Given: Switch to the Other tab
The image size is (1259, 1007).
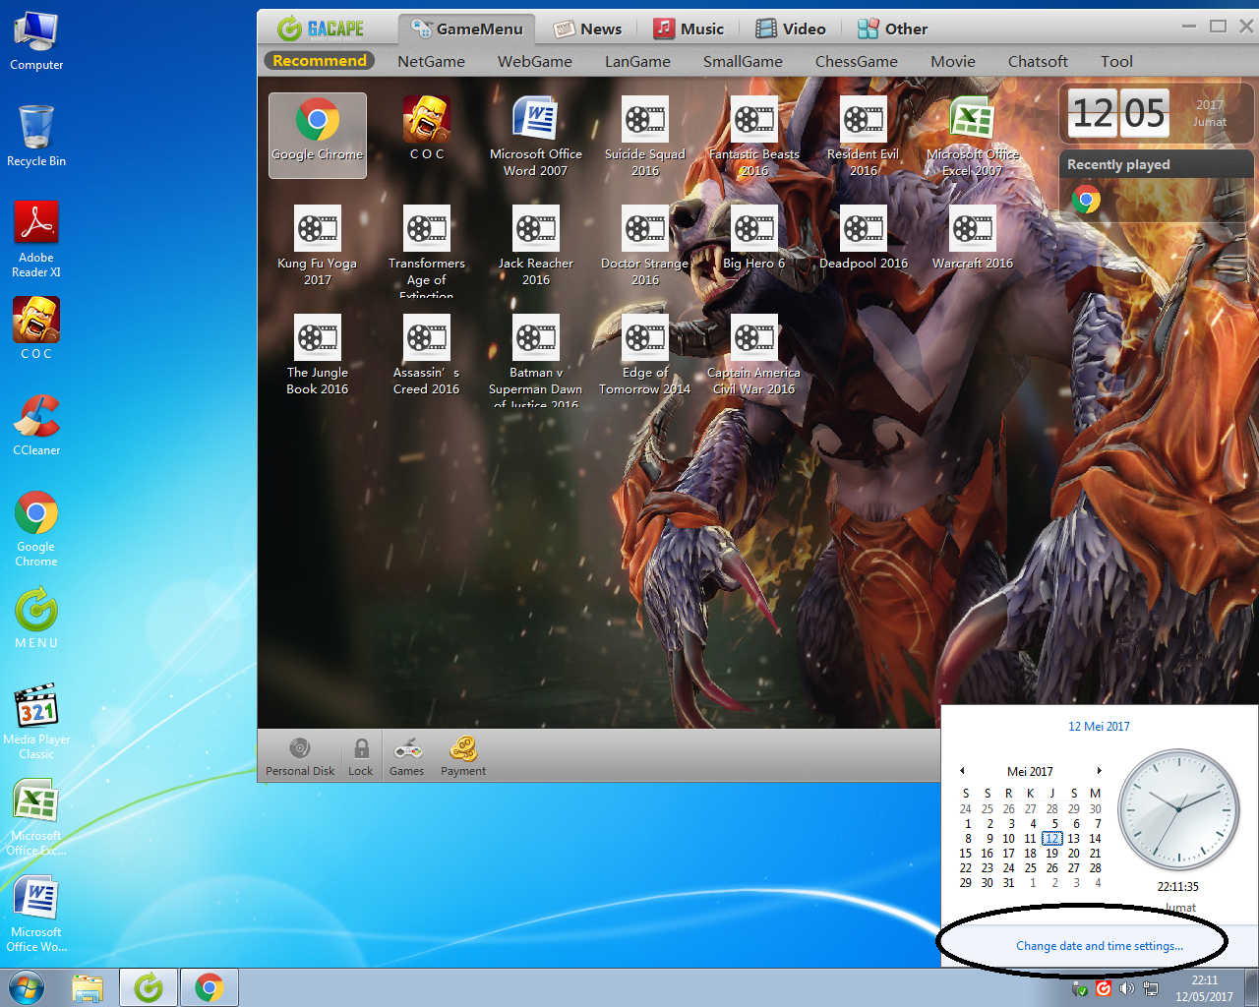Looking at the screenshot, I should (x=893, y=29).
